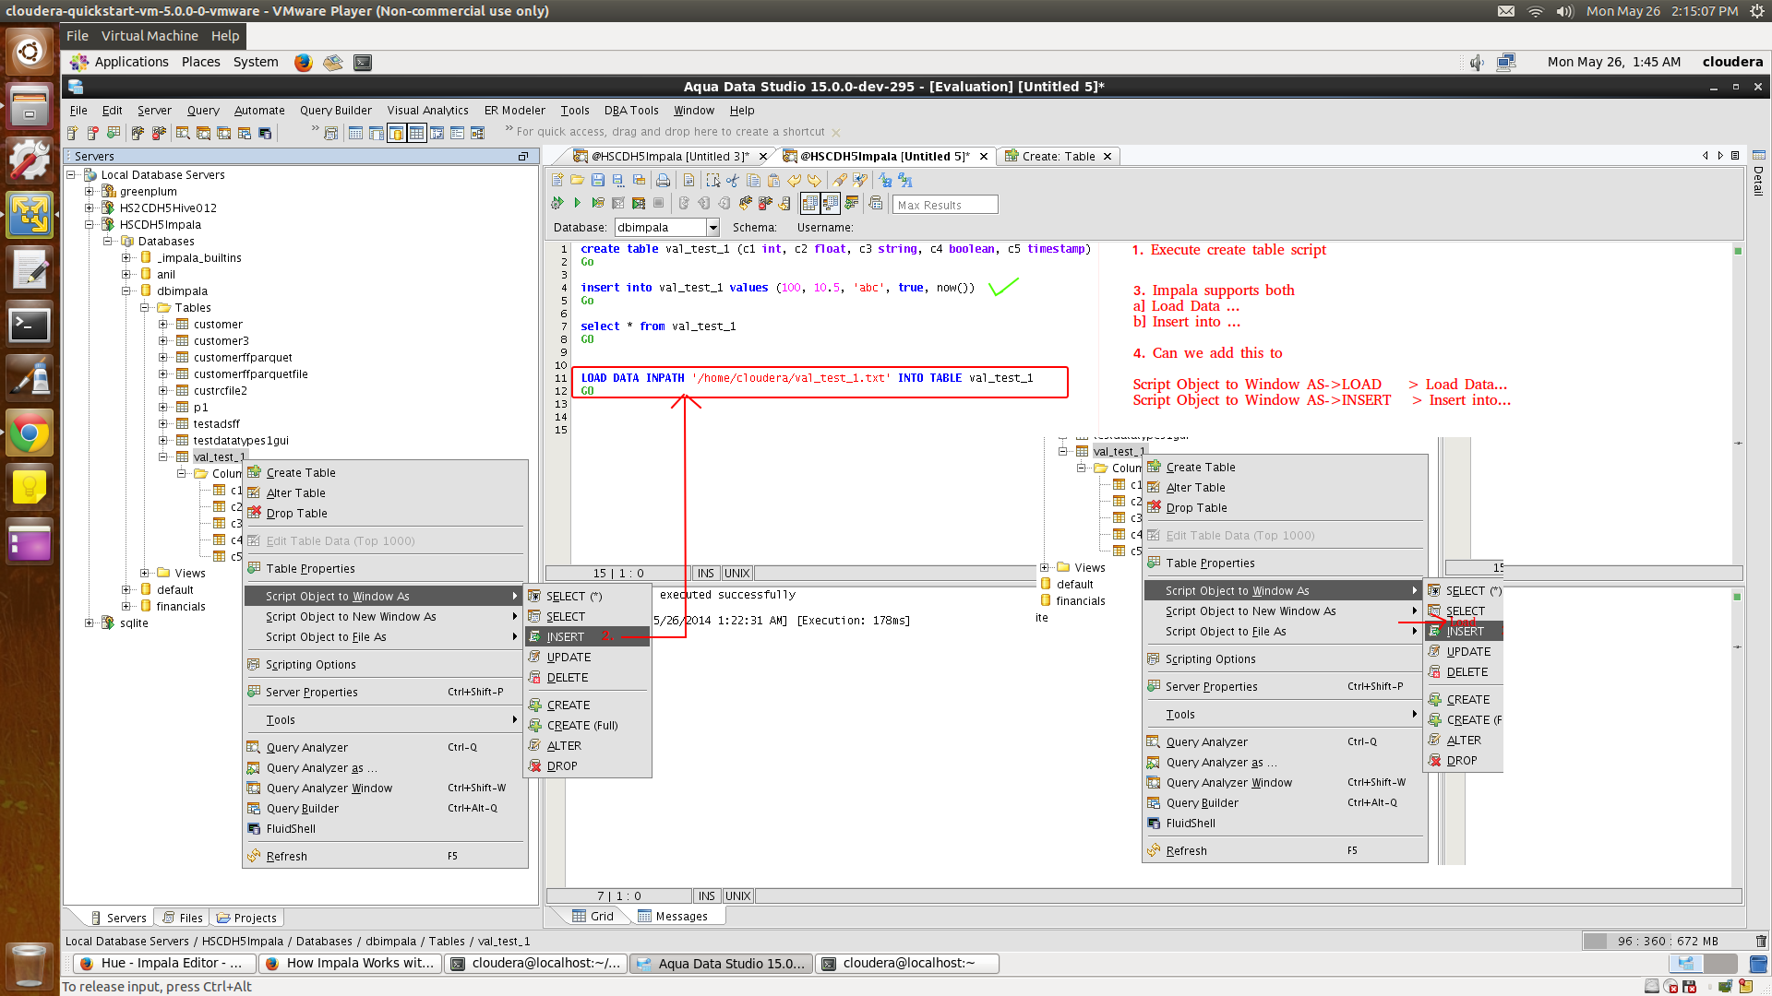The image size is (1772, 996).
Task: Toggle the Pivot results view button
Action: (x=831, y=204)
